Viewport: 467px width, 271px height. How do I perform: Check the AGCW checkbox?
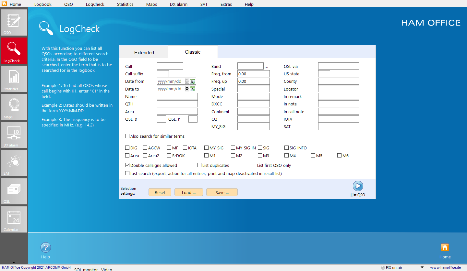(x=145, y=148)
